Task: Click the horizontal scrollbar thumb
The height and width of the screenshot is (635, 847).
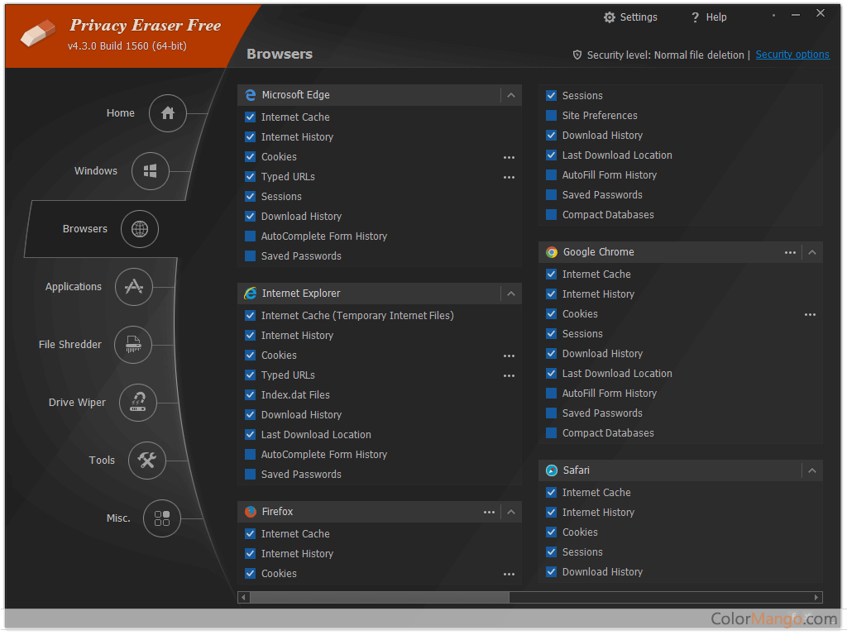Action: tap(379, 597)
